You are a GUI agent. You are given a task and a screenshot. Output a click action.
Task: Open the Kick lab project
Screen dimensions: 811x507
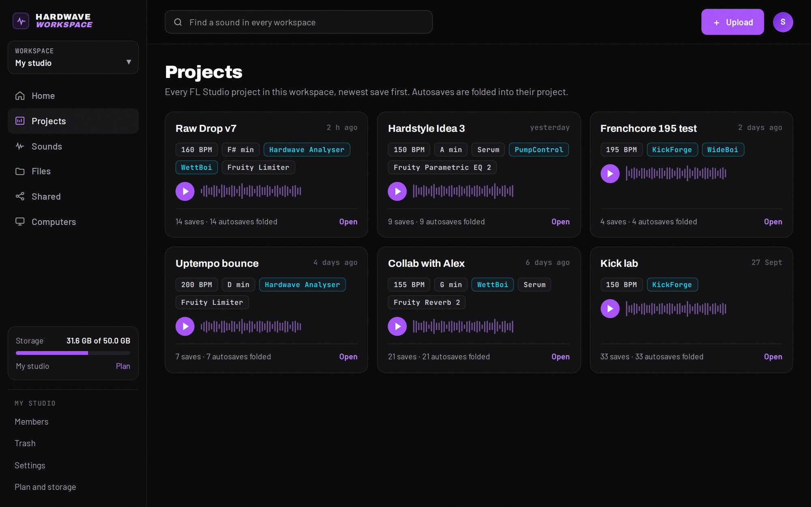pyautogui.click(x=773, y=357)
